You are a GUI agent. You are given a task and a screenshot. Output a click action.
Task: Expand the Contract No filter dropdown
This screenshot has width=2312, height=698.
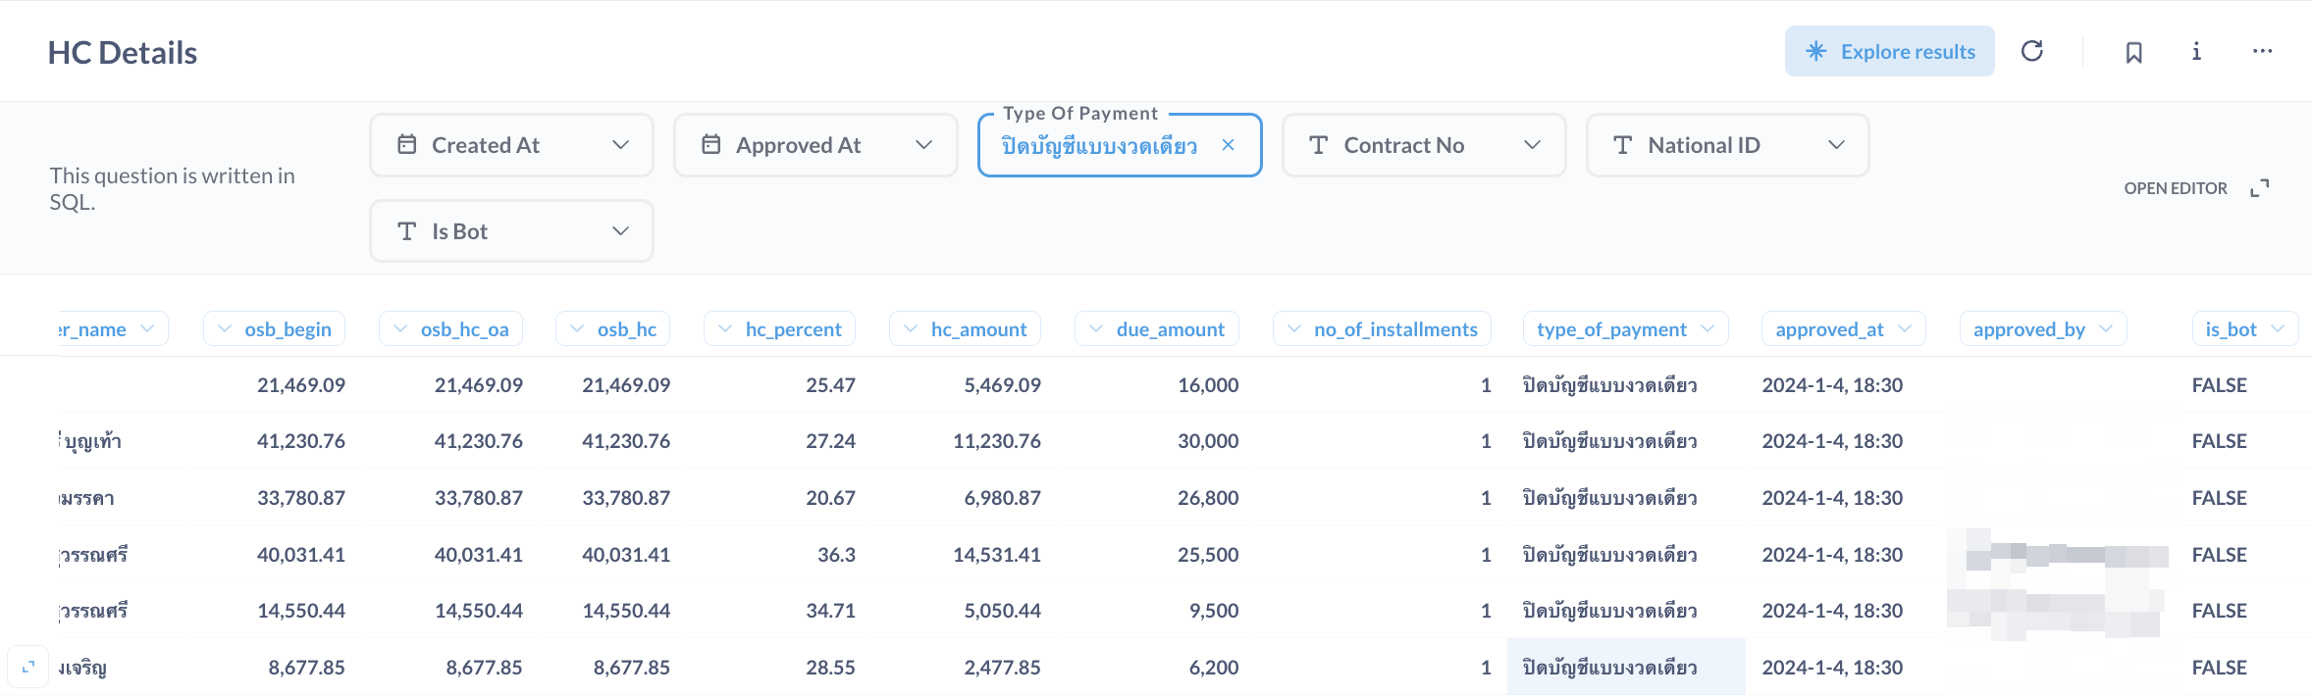coord(1532,145)
